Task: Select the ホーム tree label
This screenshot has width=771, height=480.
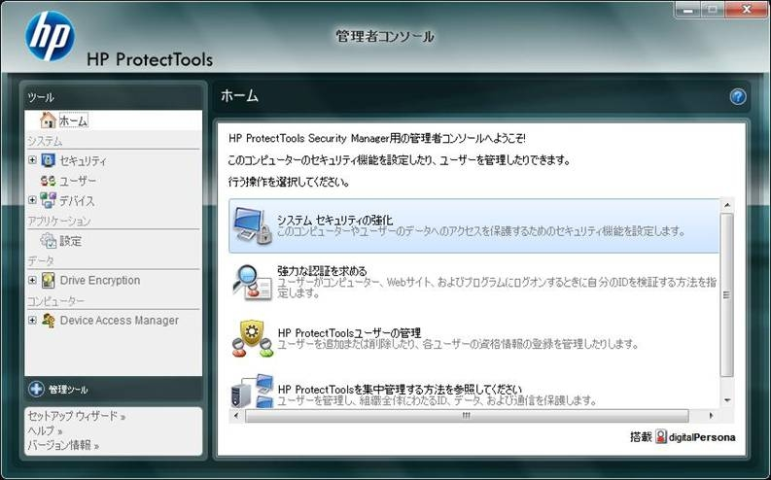Action: click(x=73, y=120)
